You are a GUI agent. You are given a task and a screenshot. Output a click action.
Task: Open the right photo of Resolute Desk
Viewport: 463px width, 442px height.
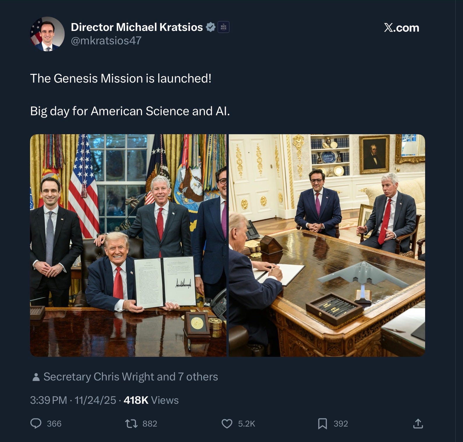[x=327, y=245]
